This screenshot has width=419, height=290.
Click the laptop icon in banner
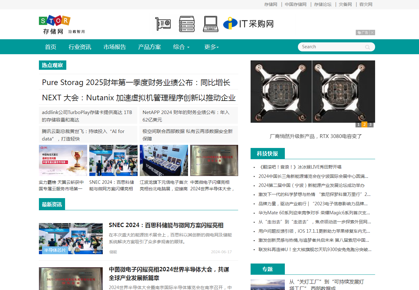coord(211,24)
